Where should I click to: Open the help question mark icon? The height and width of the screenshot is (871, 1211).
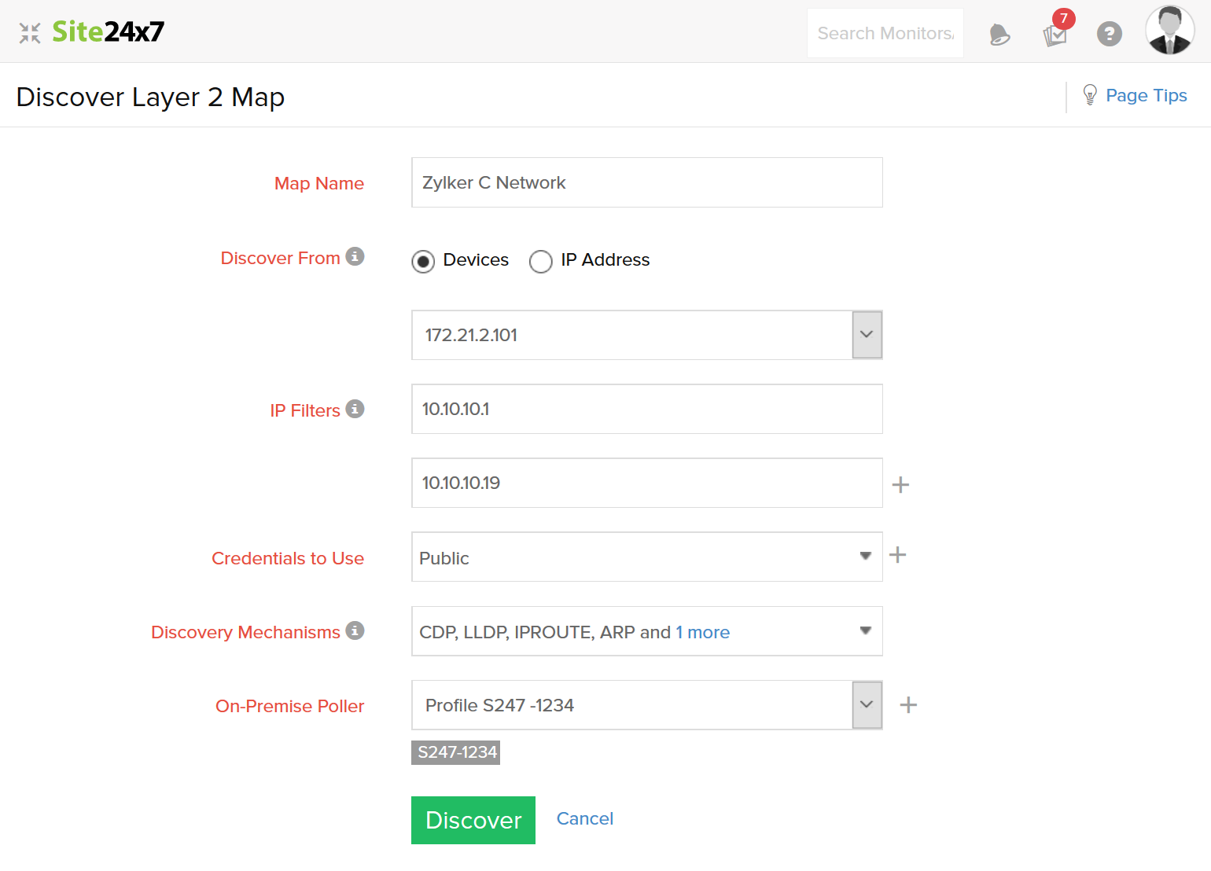1110,34
